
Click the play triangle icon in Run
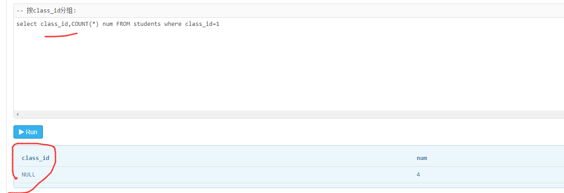pyautogui.click(x=21, y=132)
